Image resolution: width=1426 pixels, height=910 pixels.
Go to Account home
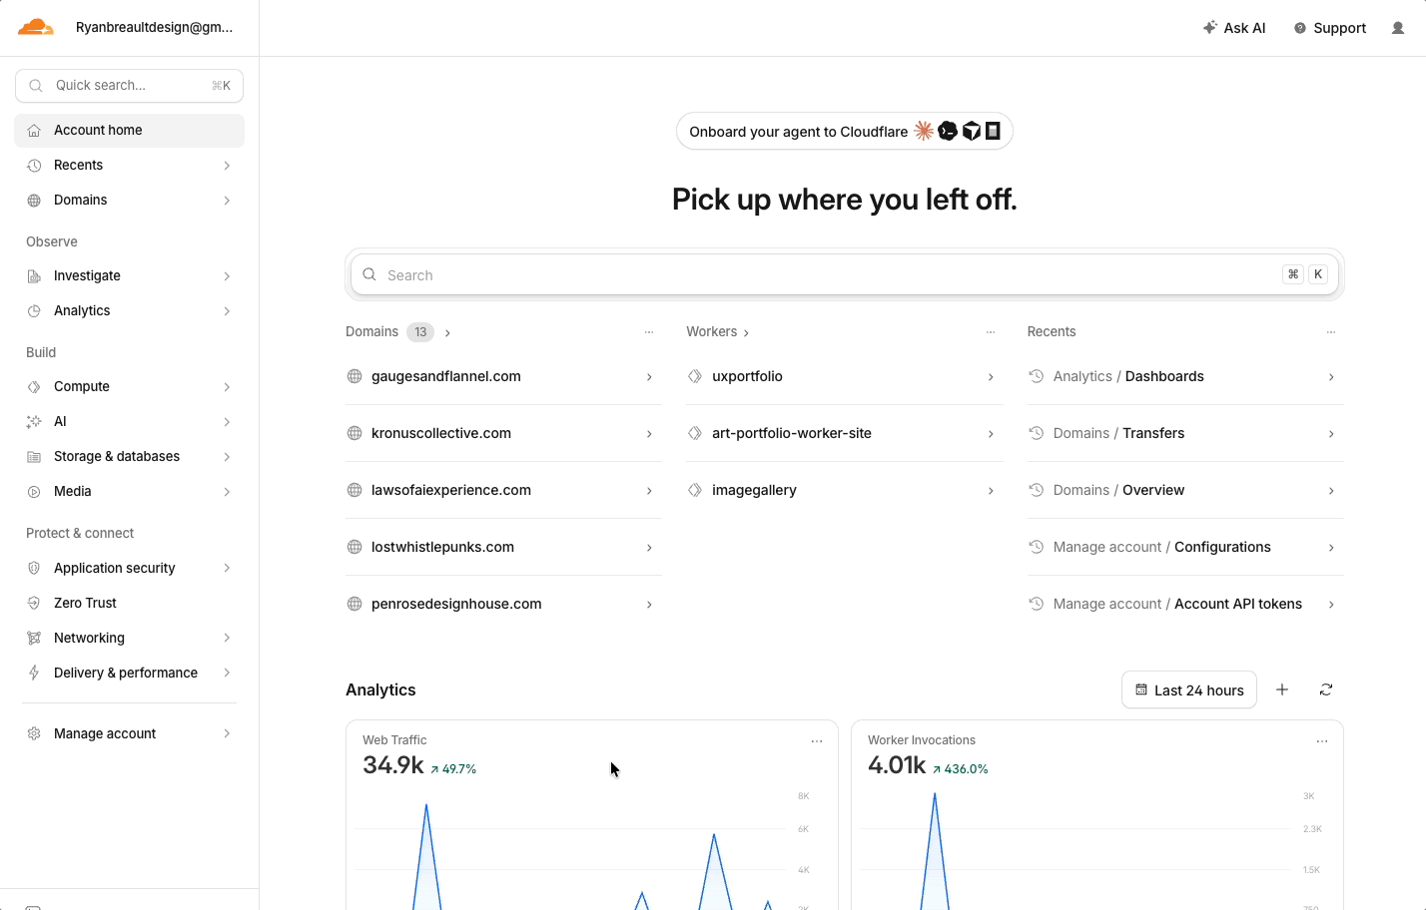point(129,130)
